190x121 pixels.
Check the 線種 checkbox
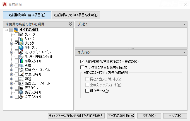[x=17, y=79]
